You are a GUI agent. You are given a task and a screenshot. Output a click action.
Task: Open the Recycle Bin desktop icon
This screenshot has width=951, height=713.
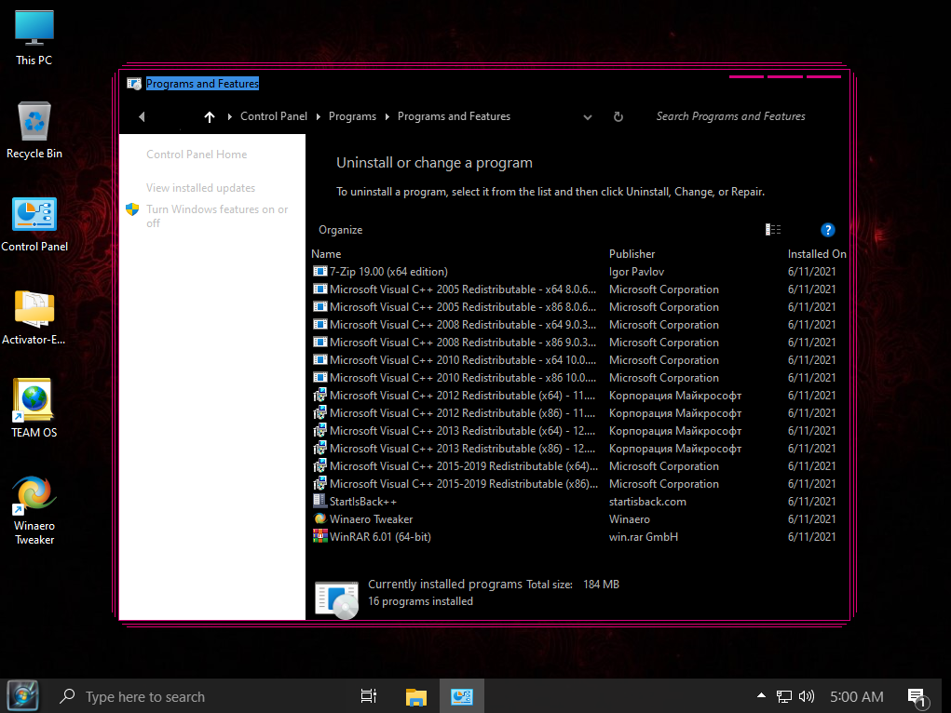[34, 130]
